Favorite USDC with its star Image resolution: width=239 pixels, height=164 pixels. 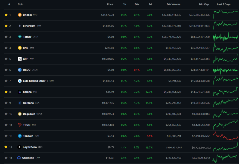coord(6,70)
